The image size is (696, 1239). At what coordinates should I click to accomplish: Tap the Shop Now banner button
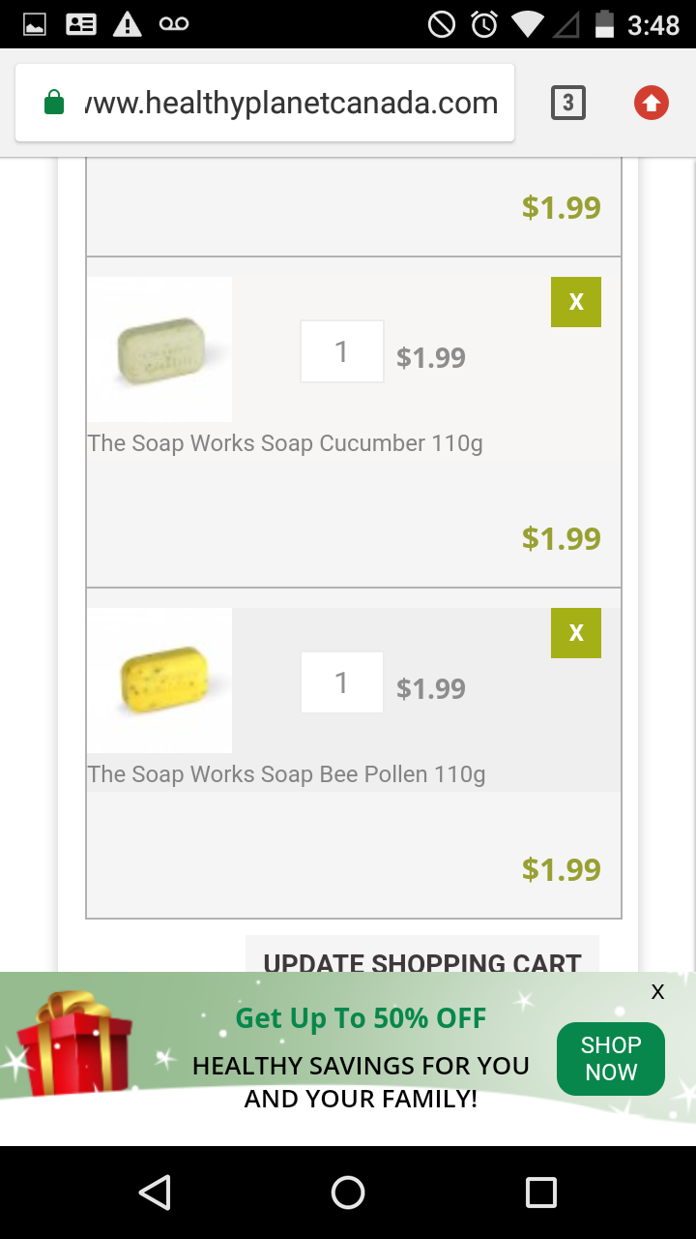(610, 1059)
